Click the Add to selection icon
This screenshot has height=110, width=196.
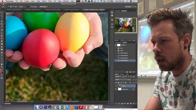pos(11,7)
